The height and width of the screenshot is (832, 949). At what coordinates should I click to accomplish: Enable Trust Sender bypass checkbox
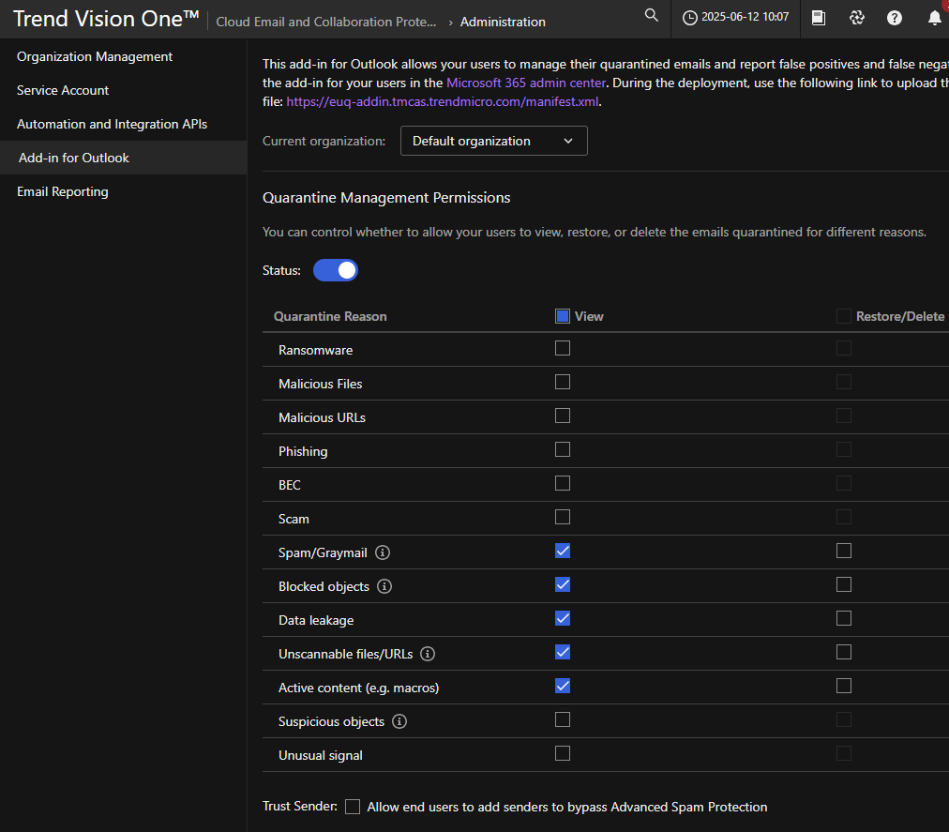(353, 807)
